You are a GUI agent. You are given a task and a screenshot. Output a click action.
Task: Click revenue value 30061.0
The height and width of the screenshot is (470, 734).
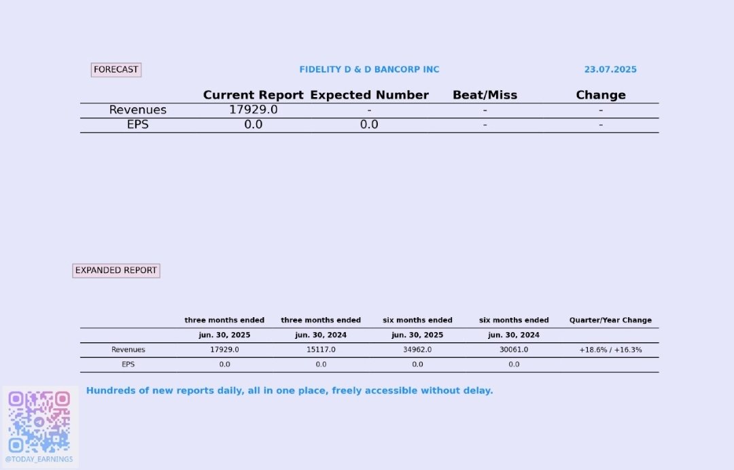pyautogui.click(x=514, y=350)
